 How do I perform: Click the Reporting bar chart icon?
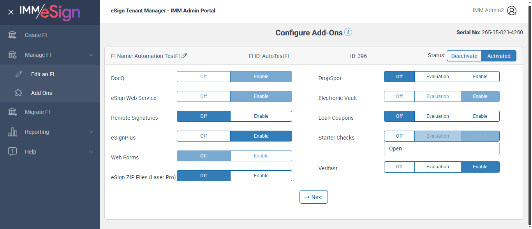pyautogui.click(x=12, y=132)
